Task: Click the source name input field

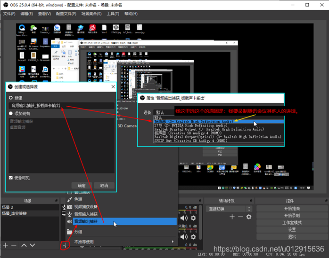Action: pos(62,105)
